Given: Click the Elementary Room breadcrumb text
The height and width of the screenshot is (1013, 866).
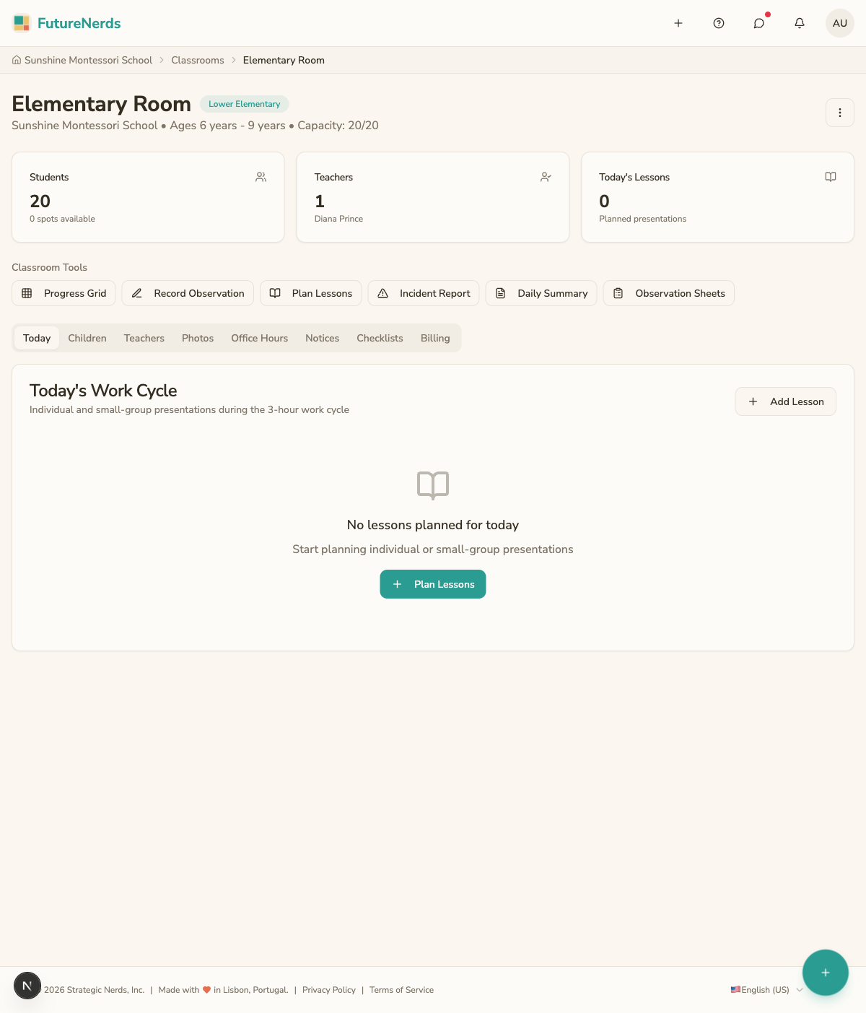Looking at the screenshot, I should 284,60.
